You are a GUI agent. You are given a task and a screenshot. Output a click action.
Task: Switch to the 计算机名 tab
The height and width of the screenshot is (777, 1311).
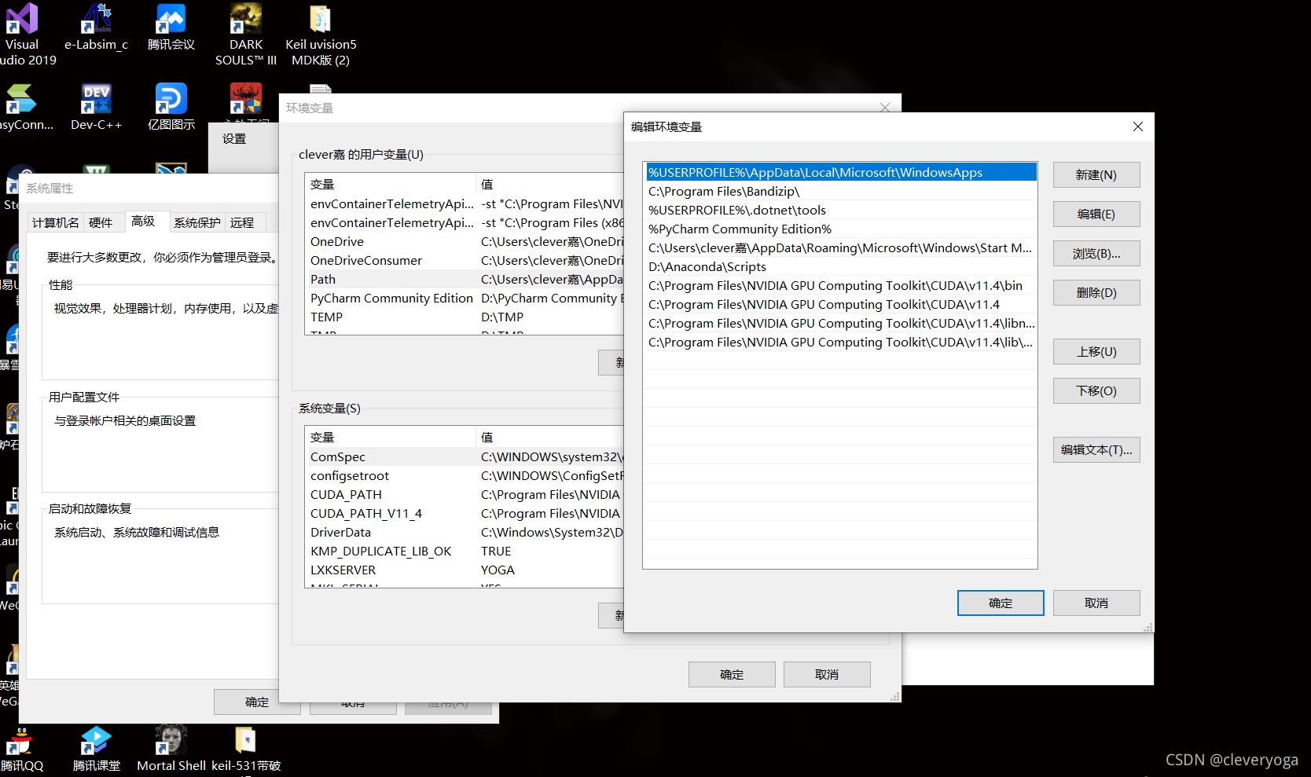55,223
